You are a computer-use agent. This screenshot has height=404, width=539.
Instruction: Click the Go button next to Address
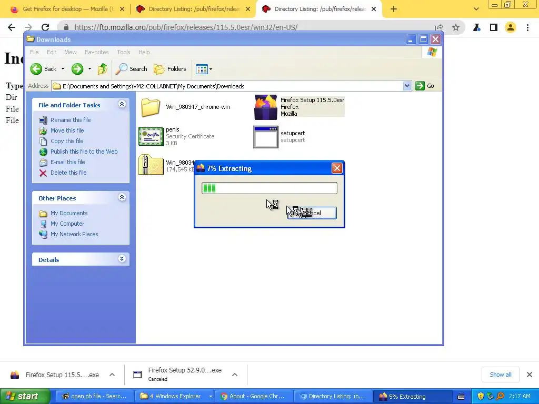pyautogui.click(x=425, y=86)
